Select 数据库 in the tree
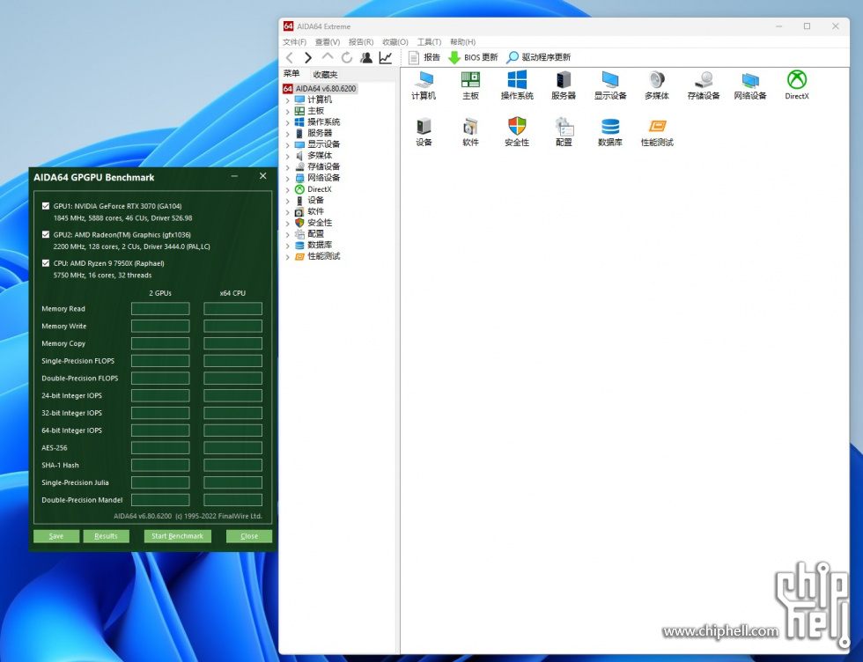The image size is (863, 662). [x=320, y=245]
